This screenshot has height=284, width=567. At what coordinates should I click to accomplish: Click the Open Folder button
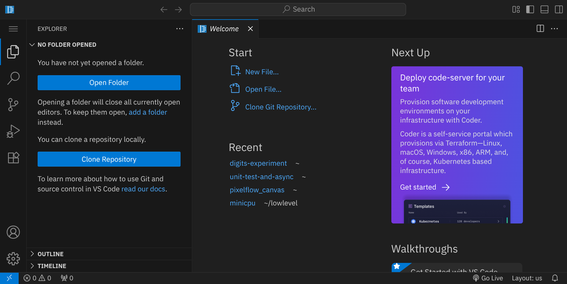(109, 83)
